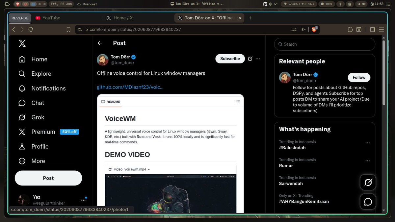Open the X logo in sidebar
This screenshot has width=395, height=222.
(x=22, y=43)
